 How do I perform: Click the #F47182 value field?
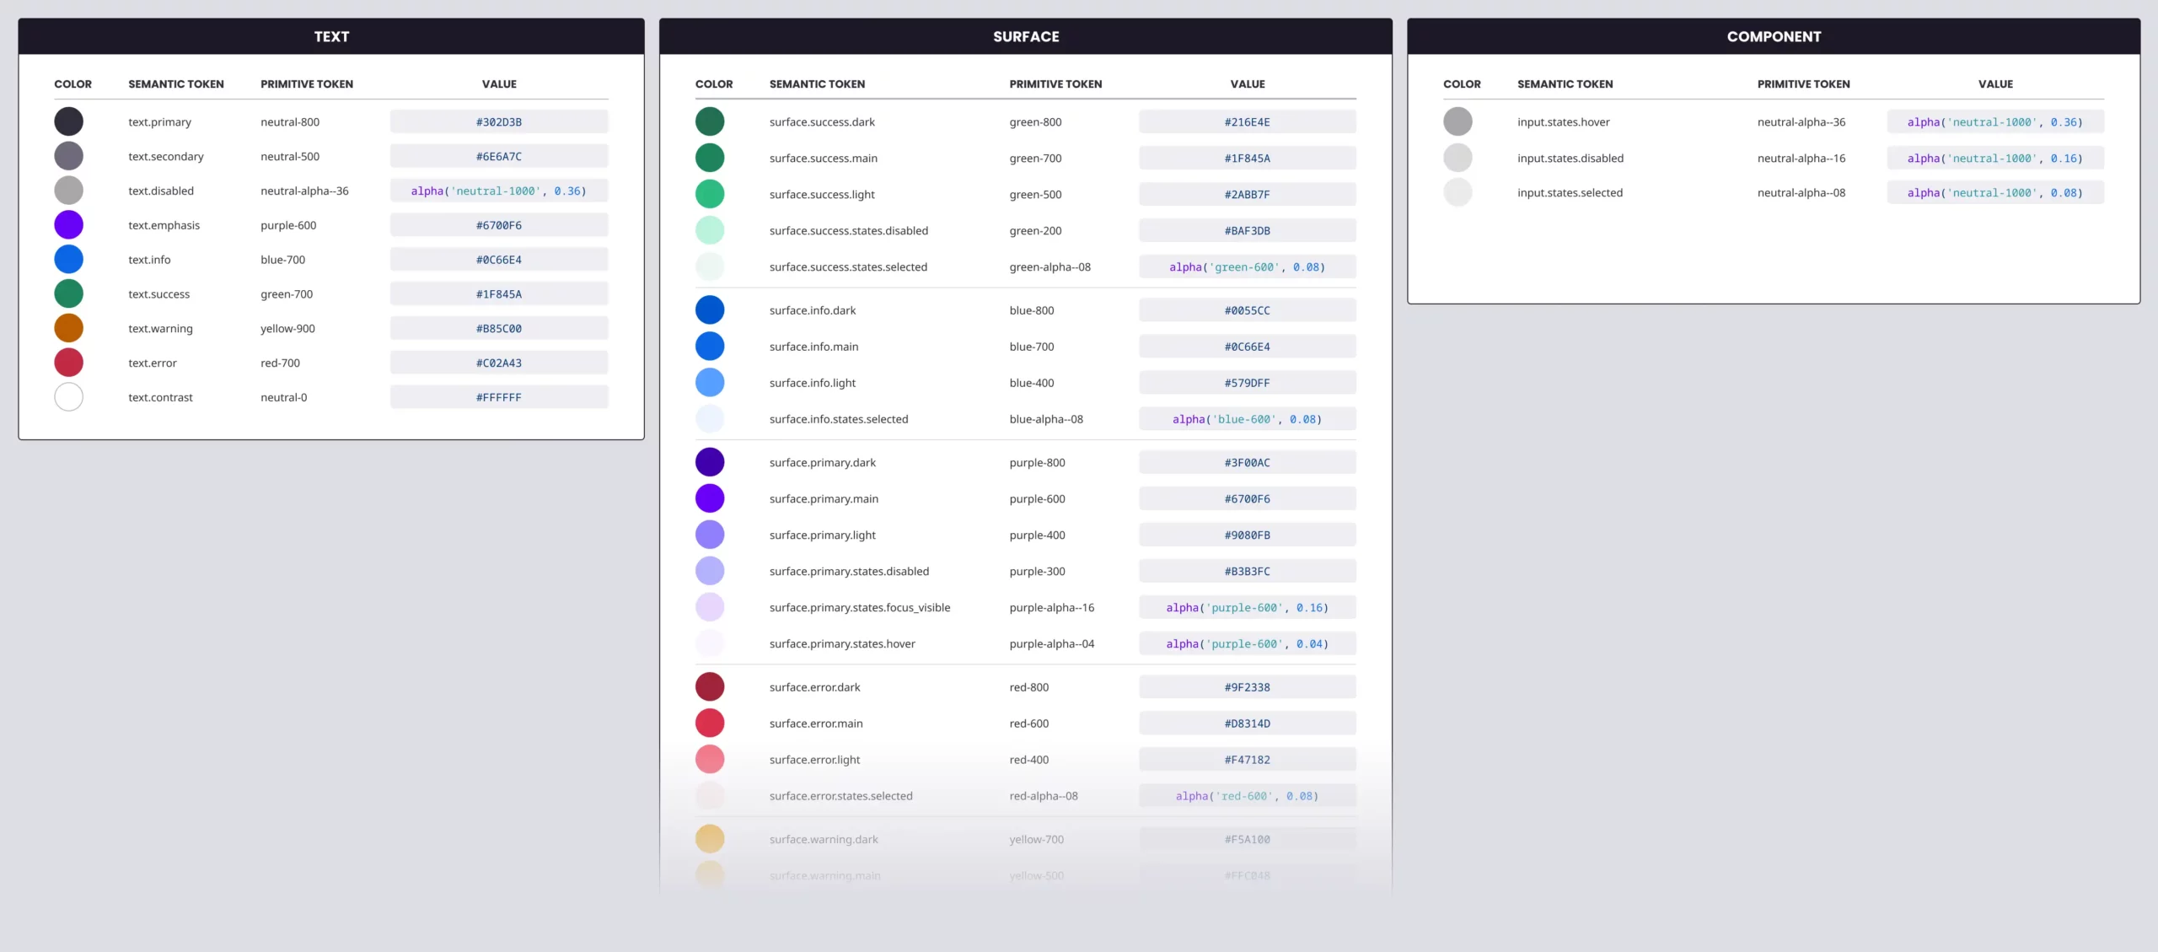(x=1248, y=760)
